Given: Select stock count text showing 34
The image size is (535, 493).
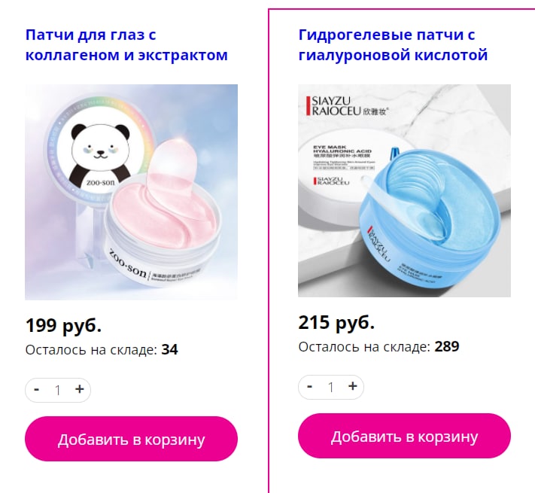Looking at the screenshot, I should 169,350.
